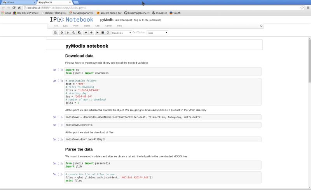
Task: Switch to the IPy Home tab
Action: click(18, 2)
